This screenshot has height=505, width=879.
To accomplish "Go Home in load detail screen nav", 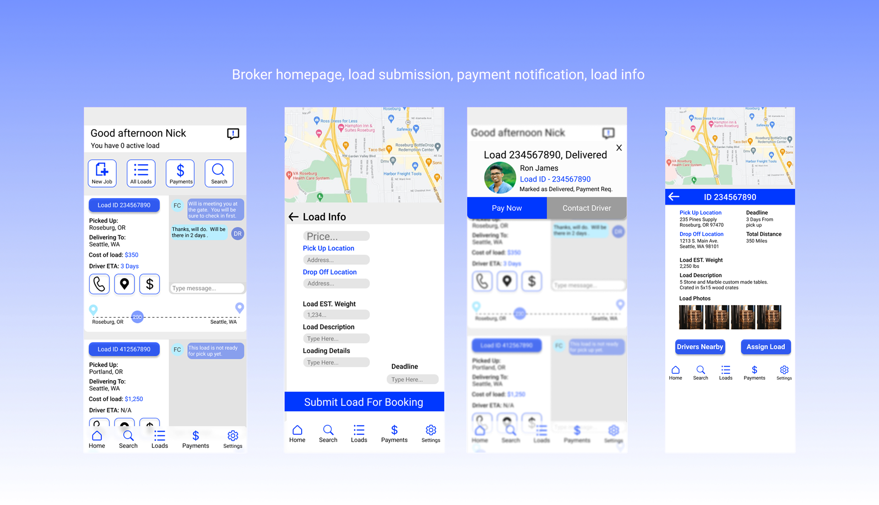I will coord(675,373).
